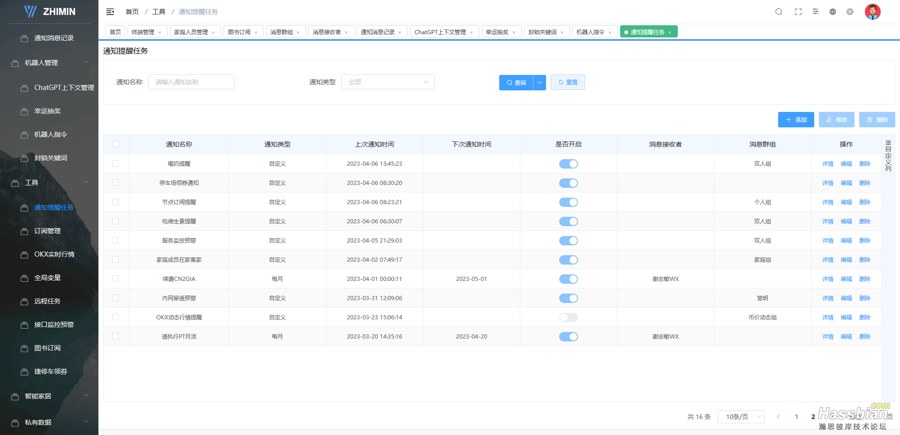The width and height of the screenshot is (900, 435).
Task: Click the 查询 search button
Action: click(x=516, y=82)
